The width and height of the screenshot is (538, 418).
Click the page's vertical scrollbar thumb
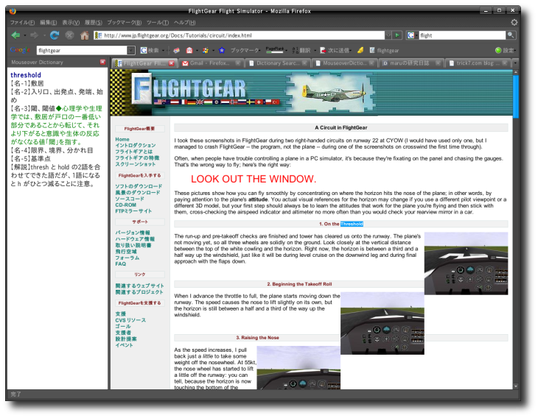tap(515, 96)
